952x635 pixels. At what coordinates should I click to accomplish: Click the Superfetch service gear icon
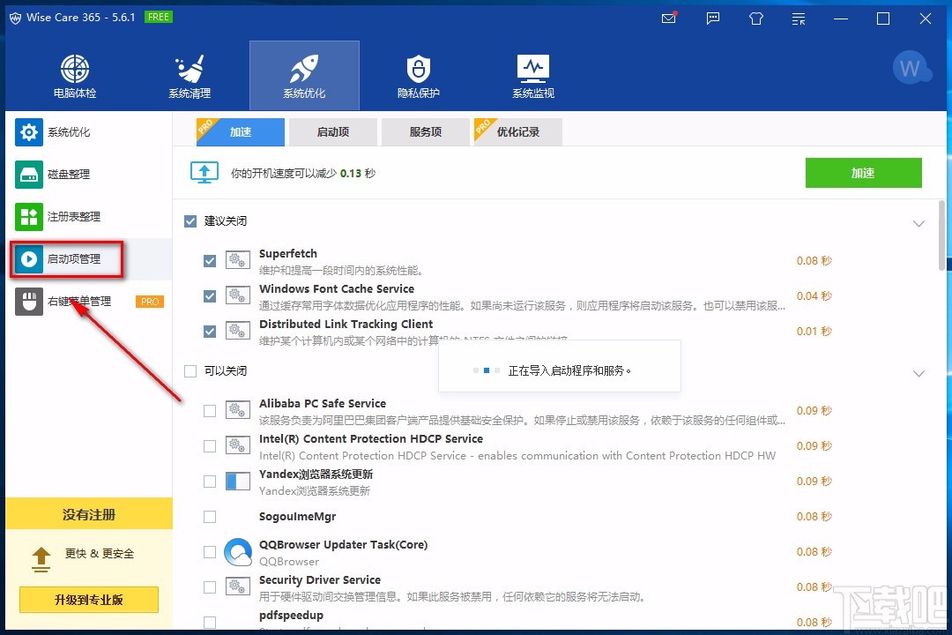237,260
